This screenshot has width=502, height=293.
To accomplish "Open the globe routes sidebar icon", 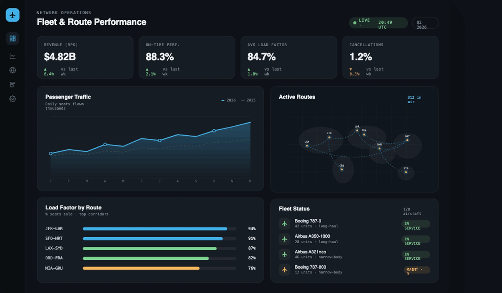I will click(12, 70).
